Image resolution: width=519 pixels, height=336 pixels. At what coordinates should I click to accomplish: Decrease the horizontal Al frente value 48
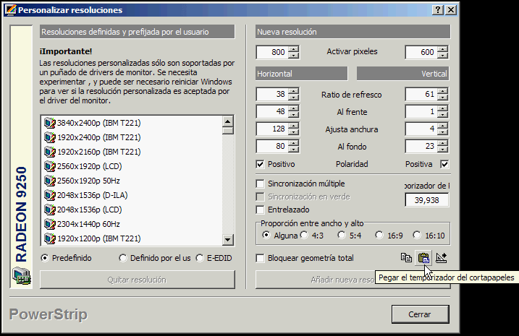(294, 115)
